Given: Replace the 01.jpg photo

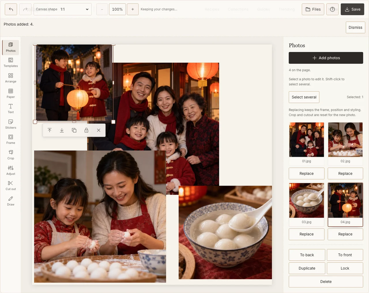Looking at the screenshot, I should [x=307, y=173].
